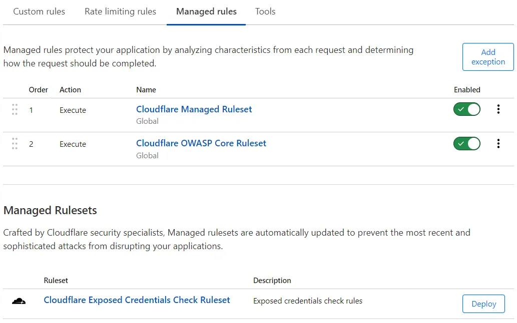Select the Managed rules tab
Viewport: 517px width, 323px height.
tap(206, 11)
